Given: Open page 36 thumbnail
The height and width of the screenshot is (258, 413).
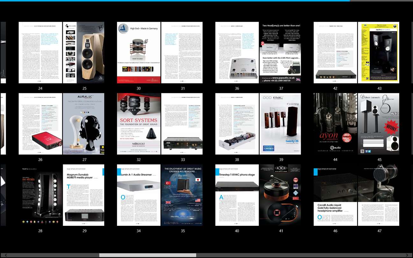Looking at the screenshot, I should (x=237, y=53).
